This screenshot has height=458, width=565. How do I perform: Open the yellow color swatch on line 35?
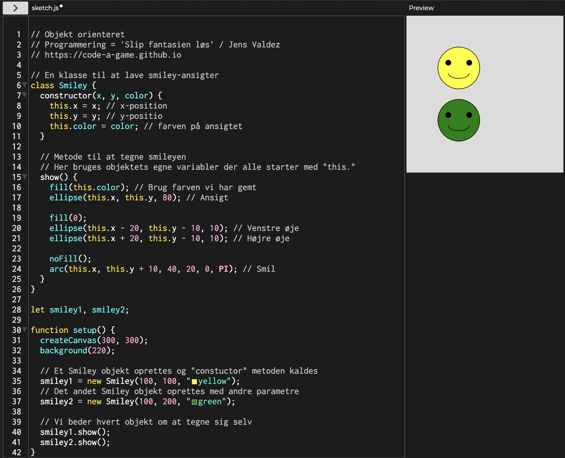click(194, 382)
